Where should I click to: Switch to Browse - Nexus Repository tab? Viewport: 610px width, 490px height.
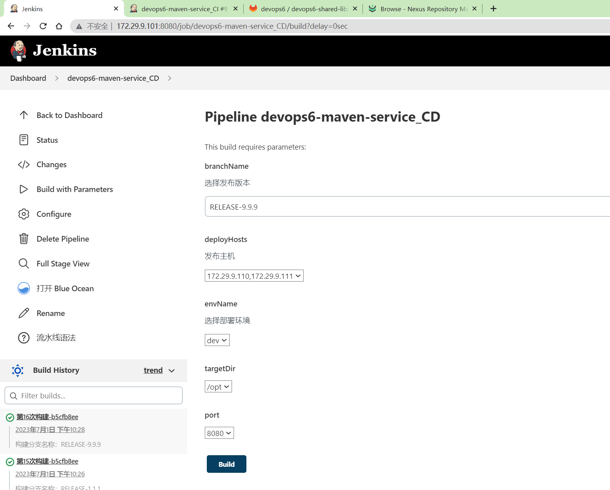pyautogui.click(x=423, y=9)
